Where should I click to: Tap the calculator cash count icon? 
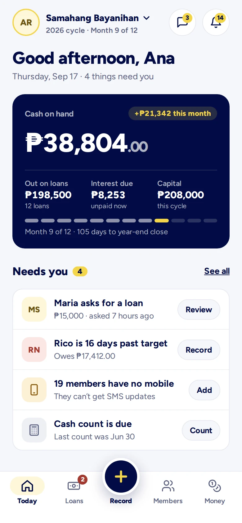tap(34, 430)
